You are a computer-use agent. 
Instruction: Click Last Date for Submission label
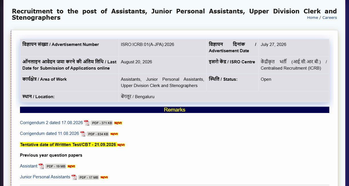69,65
